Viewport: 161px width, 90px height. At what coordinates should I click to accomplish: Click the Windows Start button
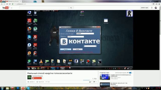(2, 88)
